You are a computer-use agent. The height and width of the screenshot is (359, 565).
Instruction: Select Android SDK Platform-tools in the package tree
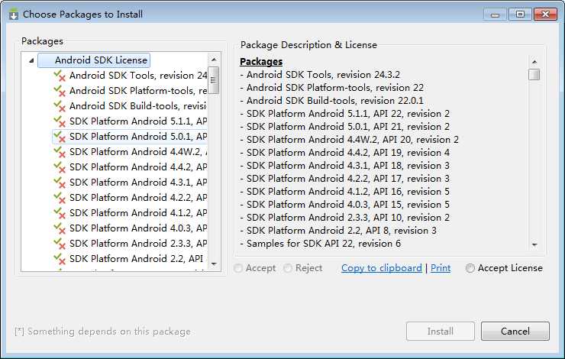[138, 91]
